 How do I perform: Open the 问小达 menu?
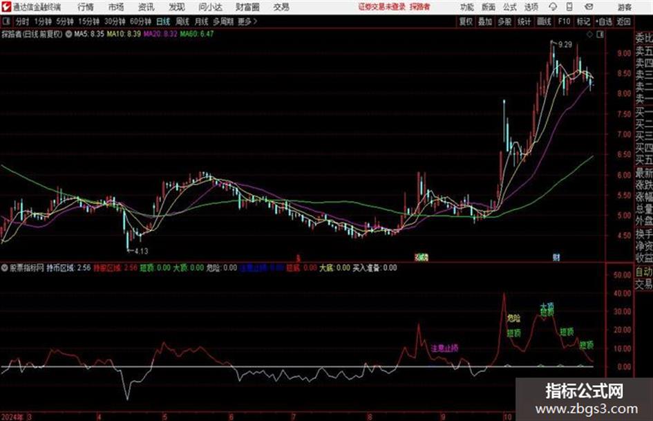point(210,7)
